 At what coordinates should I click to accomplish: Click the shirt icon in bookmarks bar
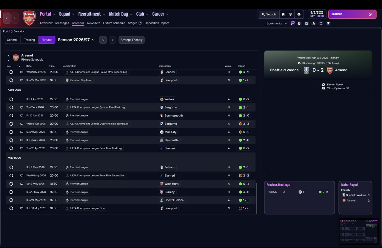[299, 23]
